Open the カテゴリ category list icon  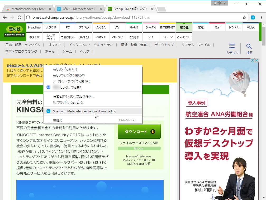click(232, 48)
